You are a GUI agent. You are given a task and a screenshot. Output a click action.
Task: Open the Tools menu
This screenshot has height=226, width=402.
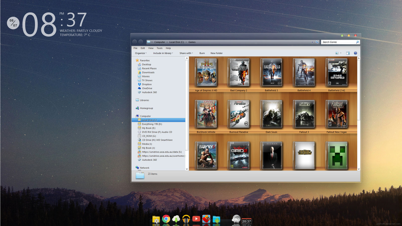[160, 48]
